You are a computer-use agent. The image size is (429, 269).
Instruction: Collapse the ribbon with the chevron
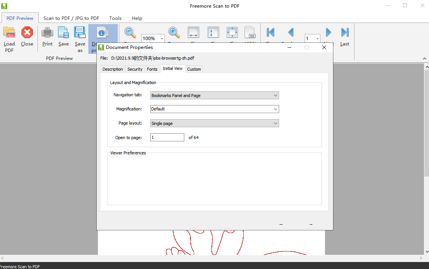tap(424, 58)
